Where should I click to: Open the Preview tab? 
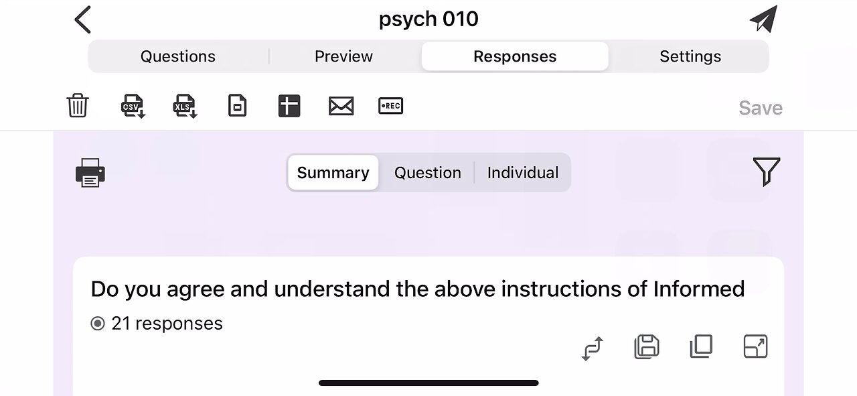(343, 56)
